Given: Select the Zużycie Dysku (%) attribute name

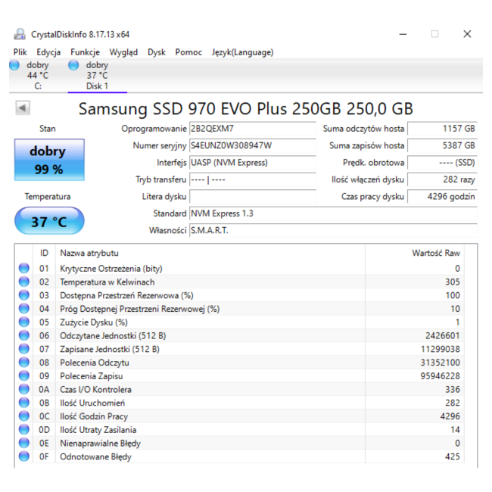Looking at the screenshot, I should point(94,322).
